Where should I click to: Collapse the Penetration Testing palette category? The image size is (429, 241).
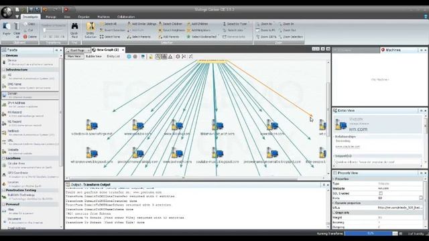pyautogui.click(x=4, y=190)
